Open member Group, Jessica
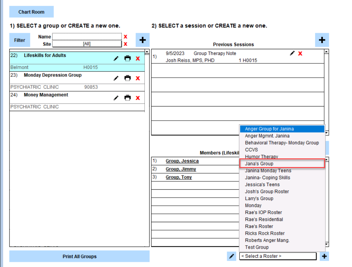Viewport: 352px width, 267px height. pyautogui.click(x=182, y=161)
